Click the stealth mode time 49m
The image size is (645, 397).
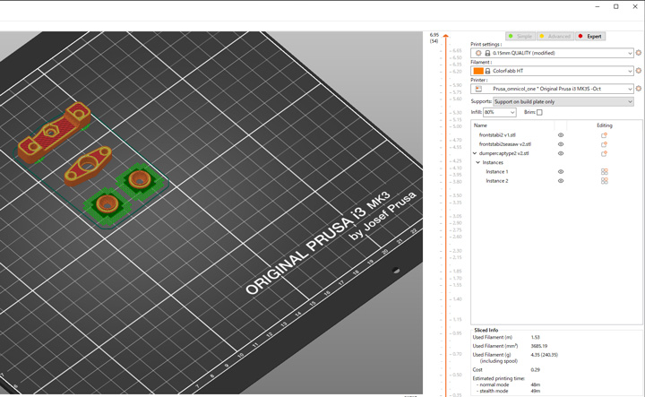coord(535,392)
